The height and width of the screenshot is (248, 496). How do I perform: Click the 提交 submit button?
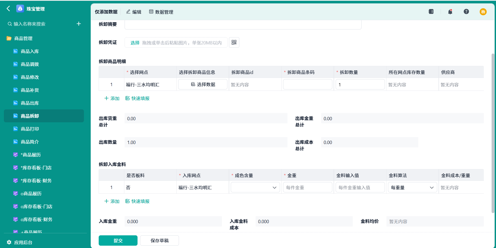coord(118,241)
